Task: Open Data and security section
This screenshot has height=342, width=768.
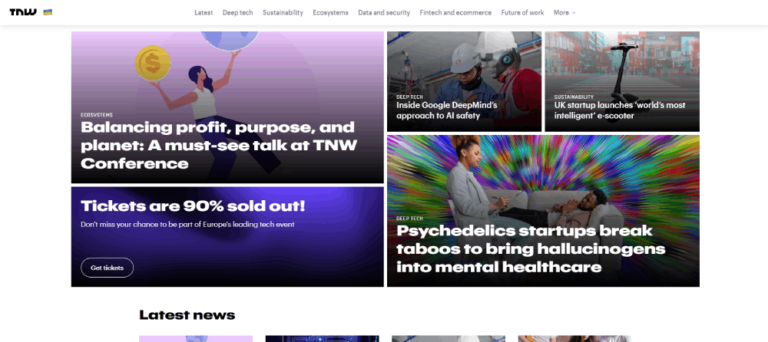Action: pos(384,13)
